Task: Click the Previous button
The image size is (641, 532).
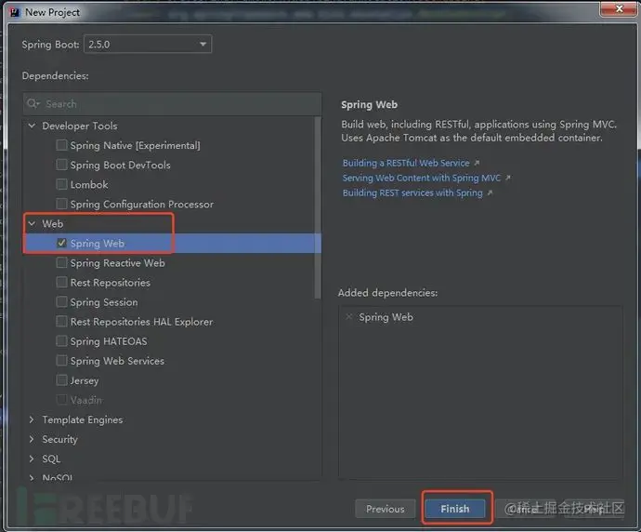Action: tap(386, 509)
